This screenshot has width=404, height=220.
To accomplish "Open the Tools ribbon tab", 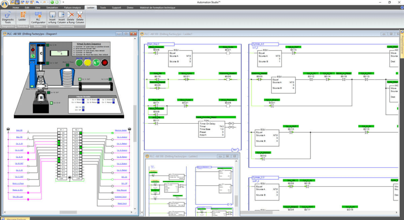I will pyautogui.click(x=103, y=8).
